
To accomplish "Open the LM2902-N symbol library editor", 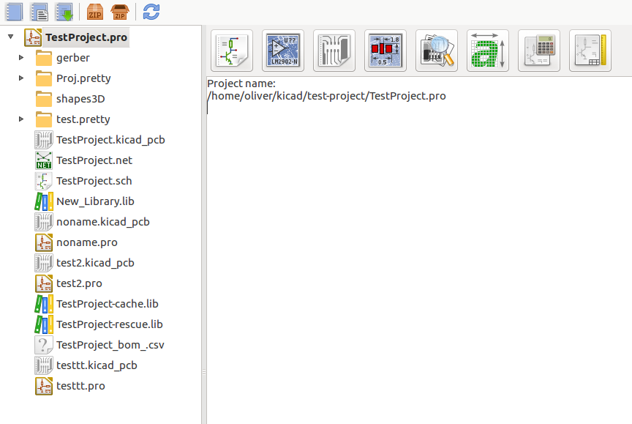I will tap(283, 51).
